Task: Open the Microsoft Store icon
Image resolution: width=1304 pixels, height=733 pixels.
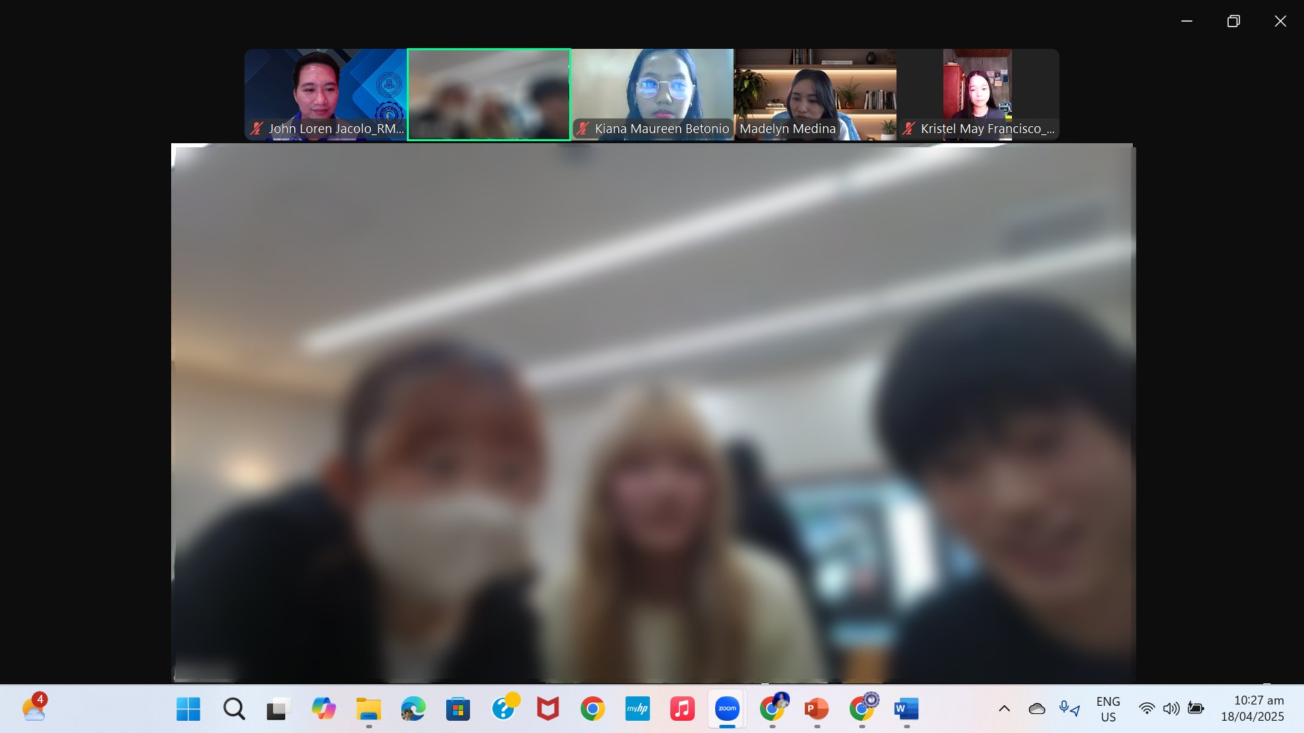Action: coord(458,709)
